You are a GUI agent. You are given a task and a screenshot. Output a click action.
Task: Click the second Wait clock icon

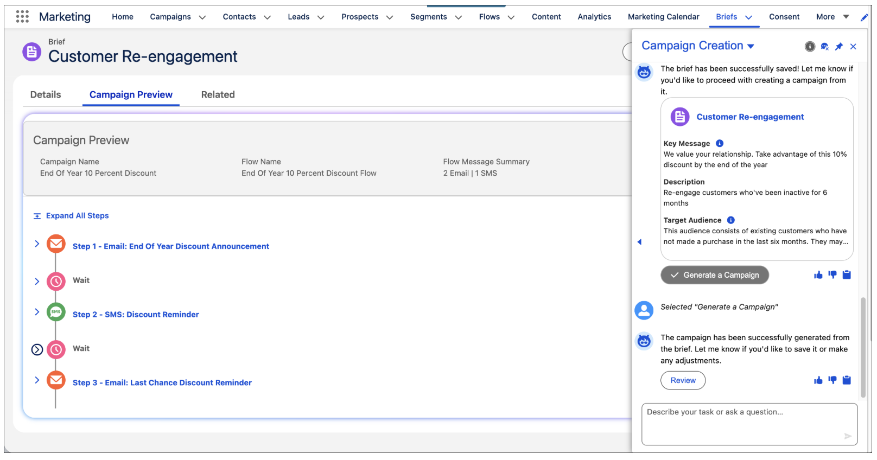(x=56, y=350)
